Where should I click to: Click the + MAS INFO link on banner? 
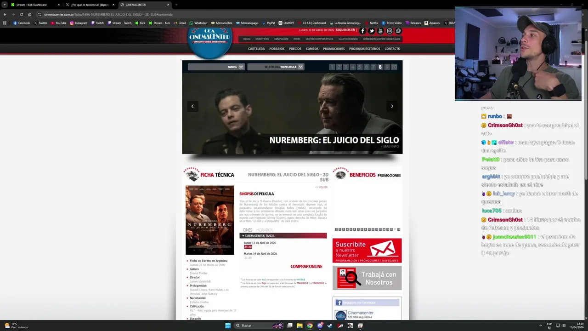[x=390, y=147]
